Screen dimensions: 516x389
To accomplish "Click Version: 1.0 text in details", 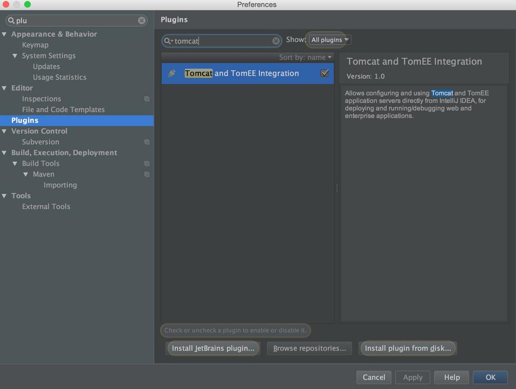I will point(365,77).
